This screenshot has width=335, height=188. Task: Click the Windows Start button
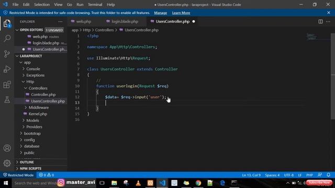(6, 183)
